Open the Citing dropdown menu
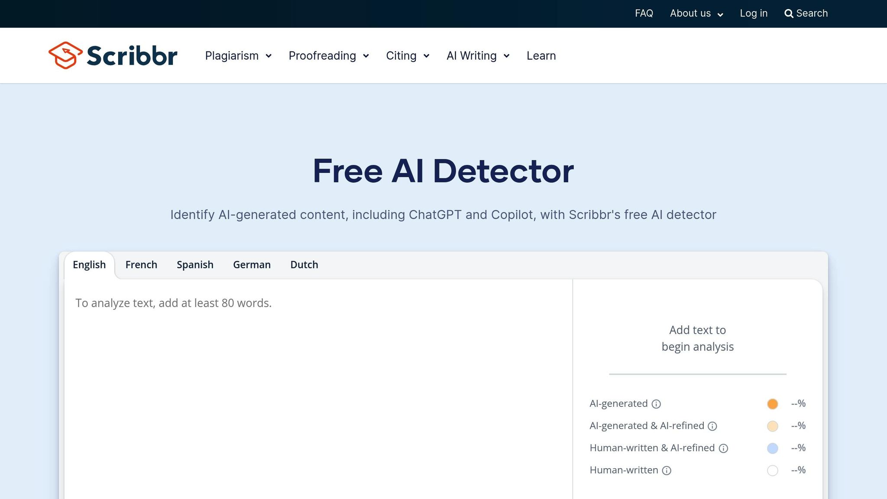Image resolution: width=887 pixels, height=499 pixels. 408,56
